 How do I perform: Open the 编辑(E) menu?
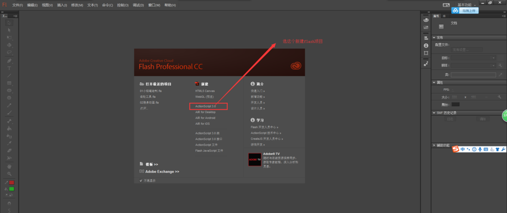(32, 5)
